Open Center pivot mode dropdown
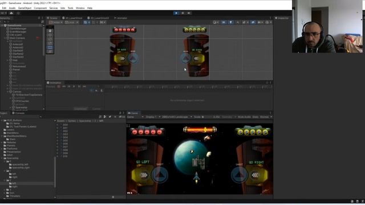The height and width of the screenshot is (205, 365). 56,22
